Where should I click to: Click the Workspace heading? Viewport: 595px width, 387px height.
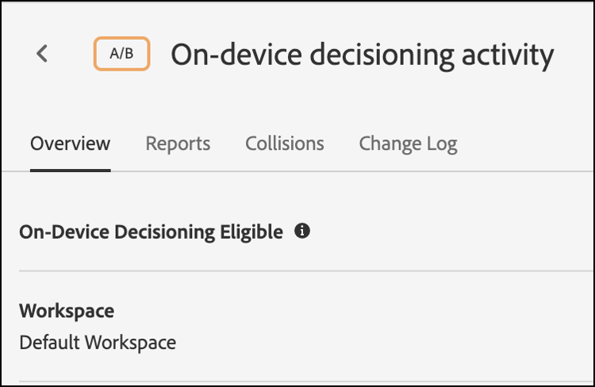point(67,311)
